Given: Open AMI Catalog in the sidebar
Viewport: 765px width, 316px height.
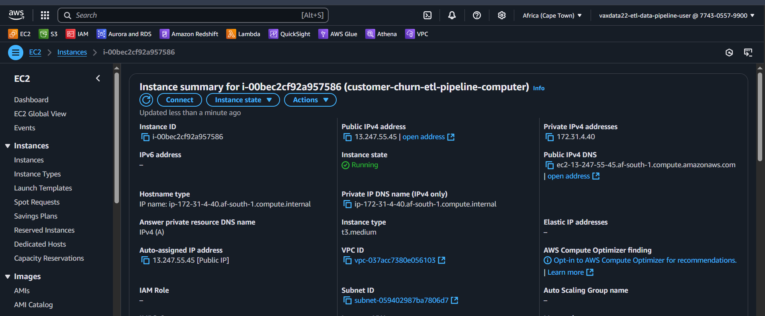Looking at the screenshot, I should pos(33,305).
